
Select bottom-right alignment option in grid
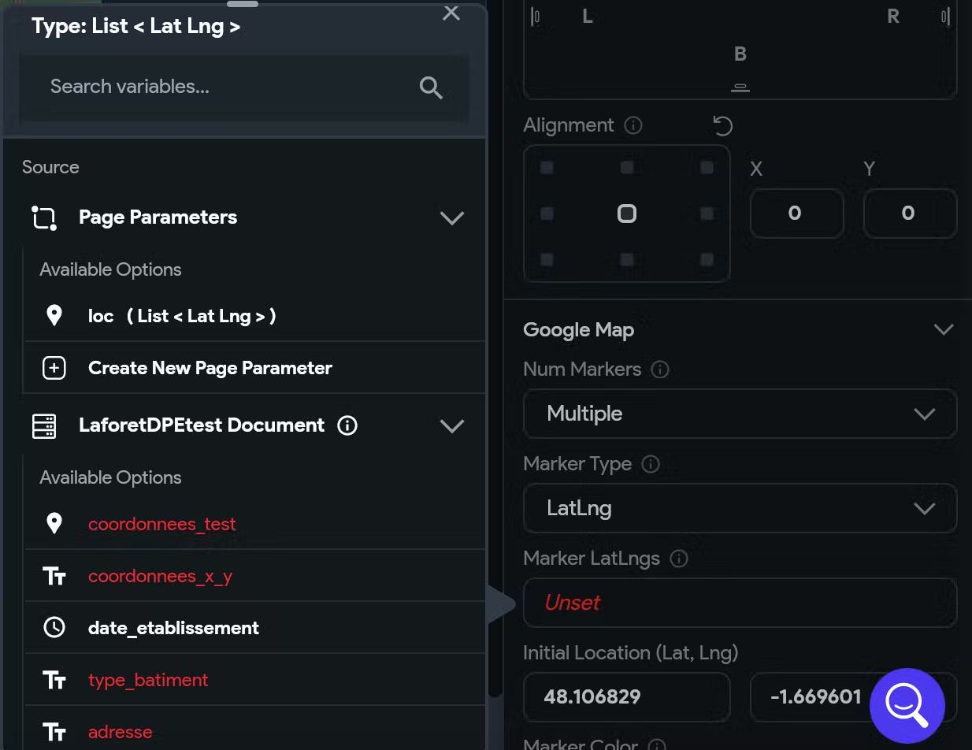tap(707, 259)
